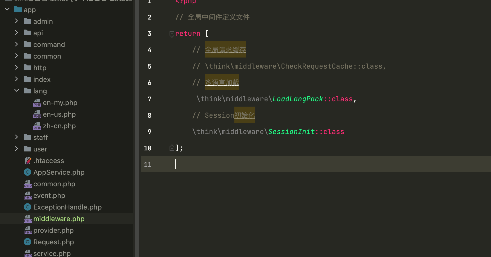Click the user folder icon
491x257 pixels.
(x=28, y=149)
